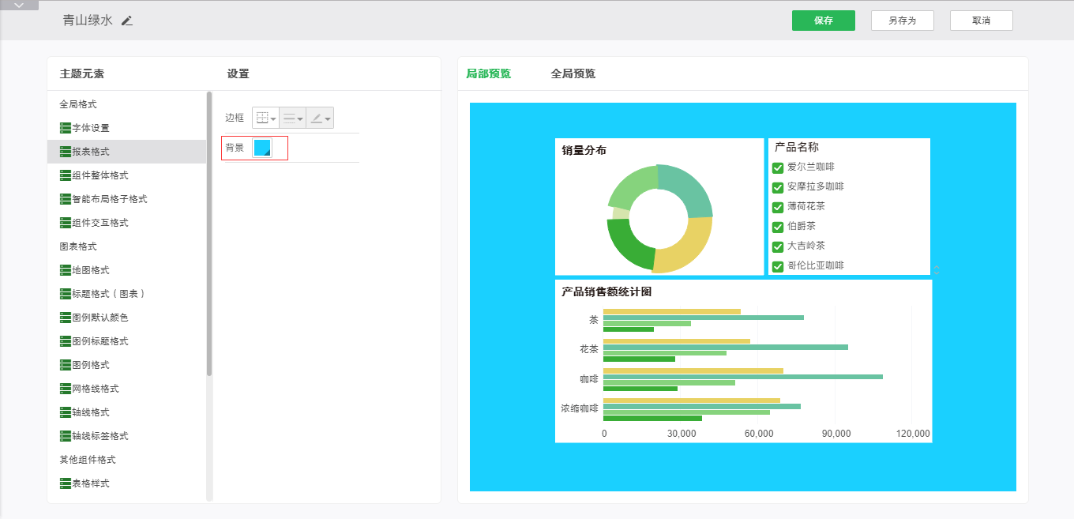Select 组件整体格式 in the theme list
The height and width of the screenshot is (519, 1074).
[100, 175]
